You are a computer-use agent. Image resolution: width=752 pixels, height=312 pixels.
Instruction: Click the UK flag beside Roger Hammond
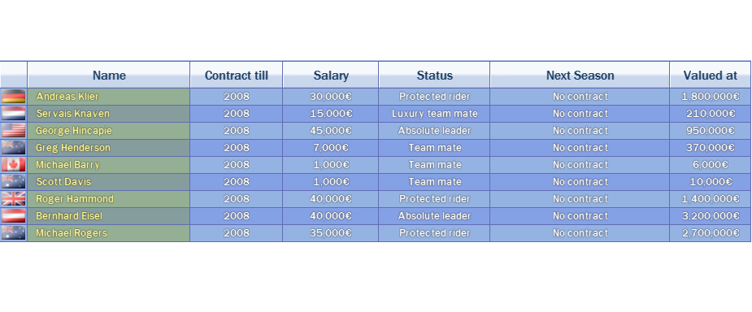14,199
